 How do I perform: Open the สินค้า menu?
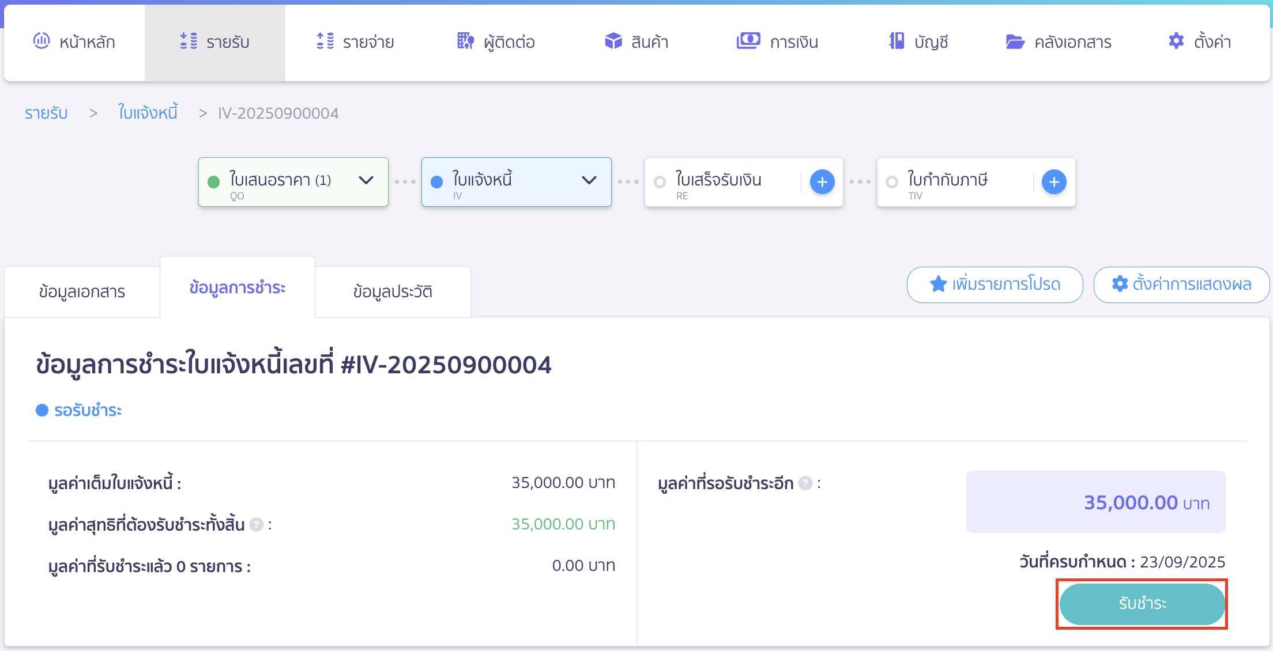click(636, 42)
